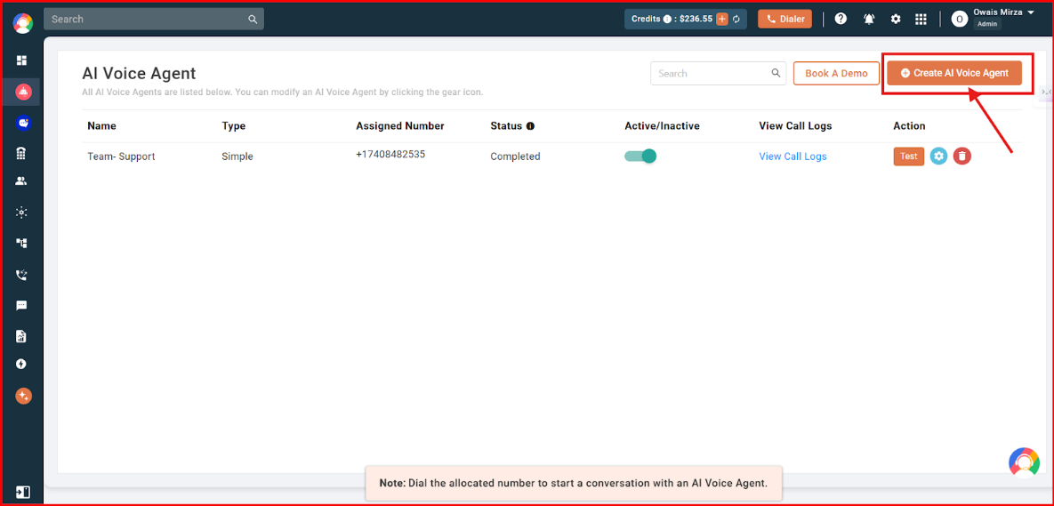Click the View Call Logs column header

click(795, 125)
